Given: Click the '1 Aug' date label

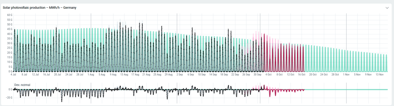Looking at the screenshot, I should pos(91,75).
